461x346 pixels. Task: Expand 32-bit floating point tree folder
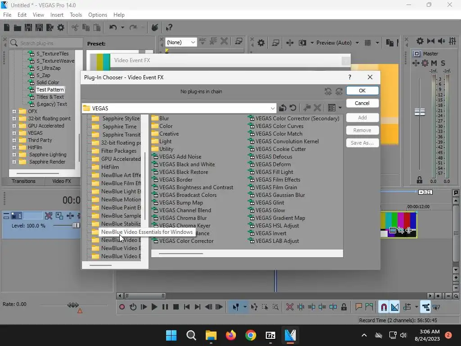(x=14, y=118)
